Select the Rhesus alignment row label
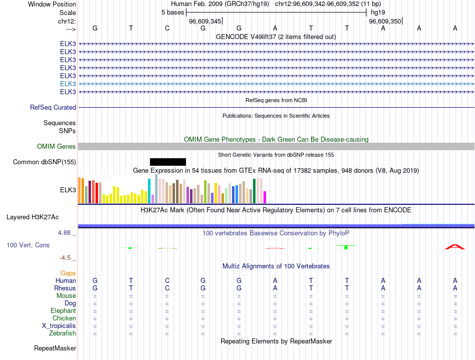The height and width of the screenshot is (360, 475). point(65,288)
